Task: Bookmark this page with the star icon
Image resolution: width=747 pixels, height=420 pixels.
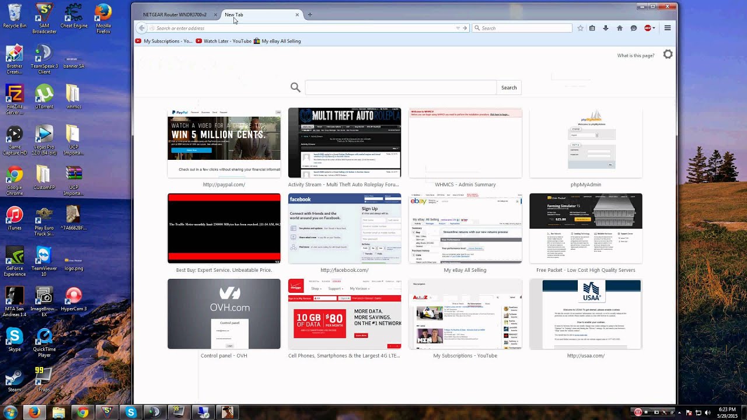Action: click(x=580, y=28)
